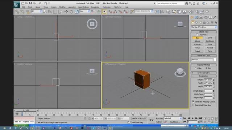
Task: Collapse the Object Type rollout
Action: (204, 32)
